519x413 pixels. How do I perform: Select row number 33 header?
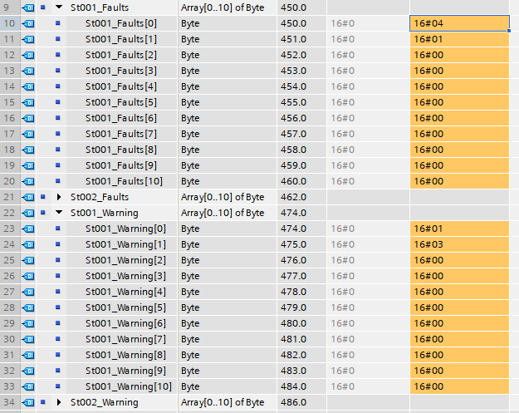coord(10,387)
